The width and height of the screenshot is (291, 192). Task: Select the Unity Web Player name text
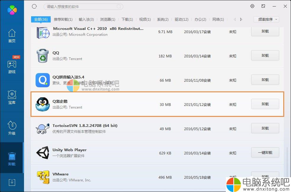click(x=69, y=150)
